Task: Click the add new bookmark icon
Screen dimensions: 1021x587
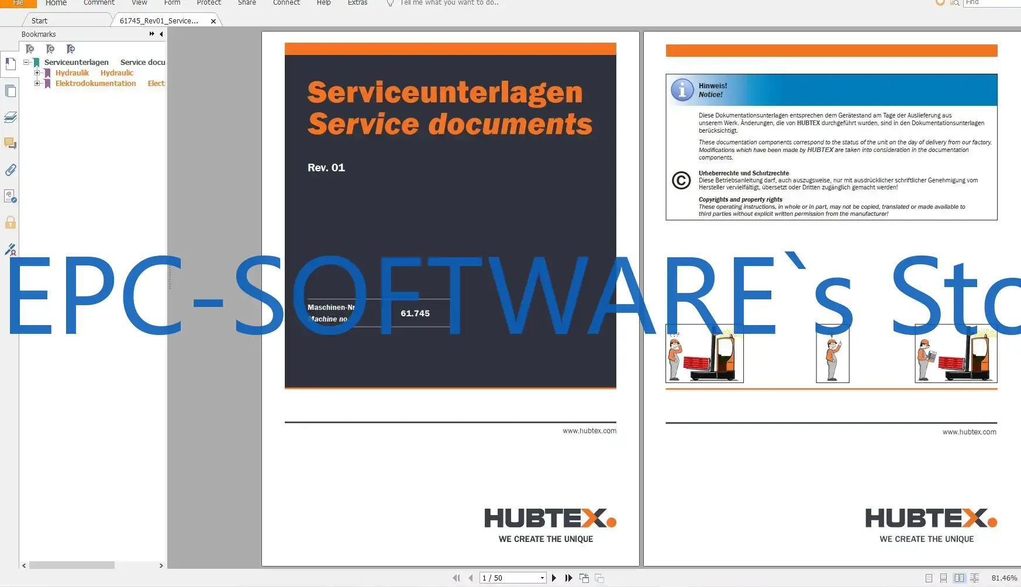Action: 50,49
